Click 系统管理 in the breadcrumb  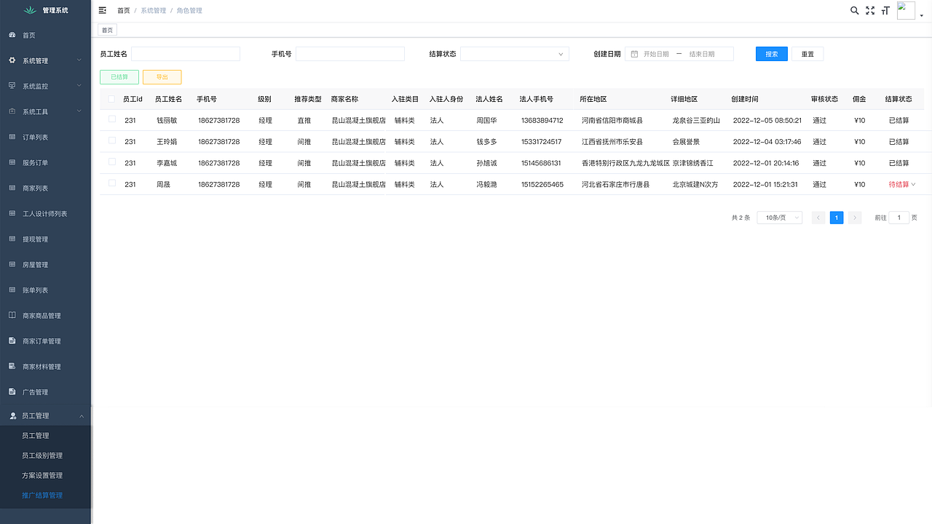tap(153, 11)
